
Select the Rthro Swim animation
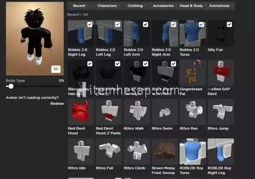coord(165,112)
